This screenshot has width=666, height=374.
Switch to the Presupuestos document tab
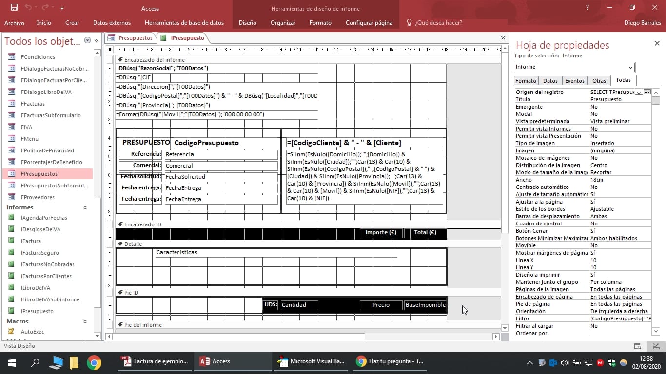[x=131, y=38]
